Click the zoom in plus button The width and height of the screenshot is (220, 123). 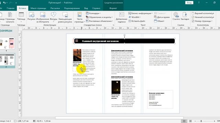click(214, 121)
